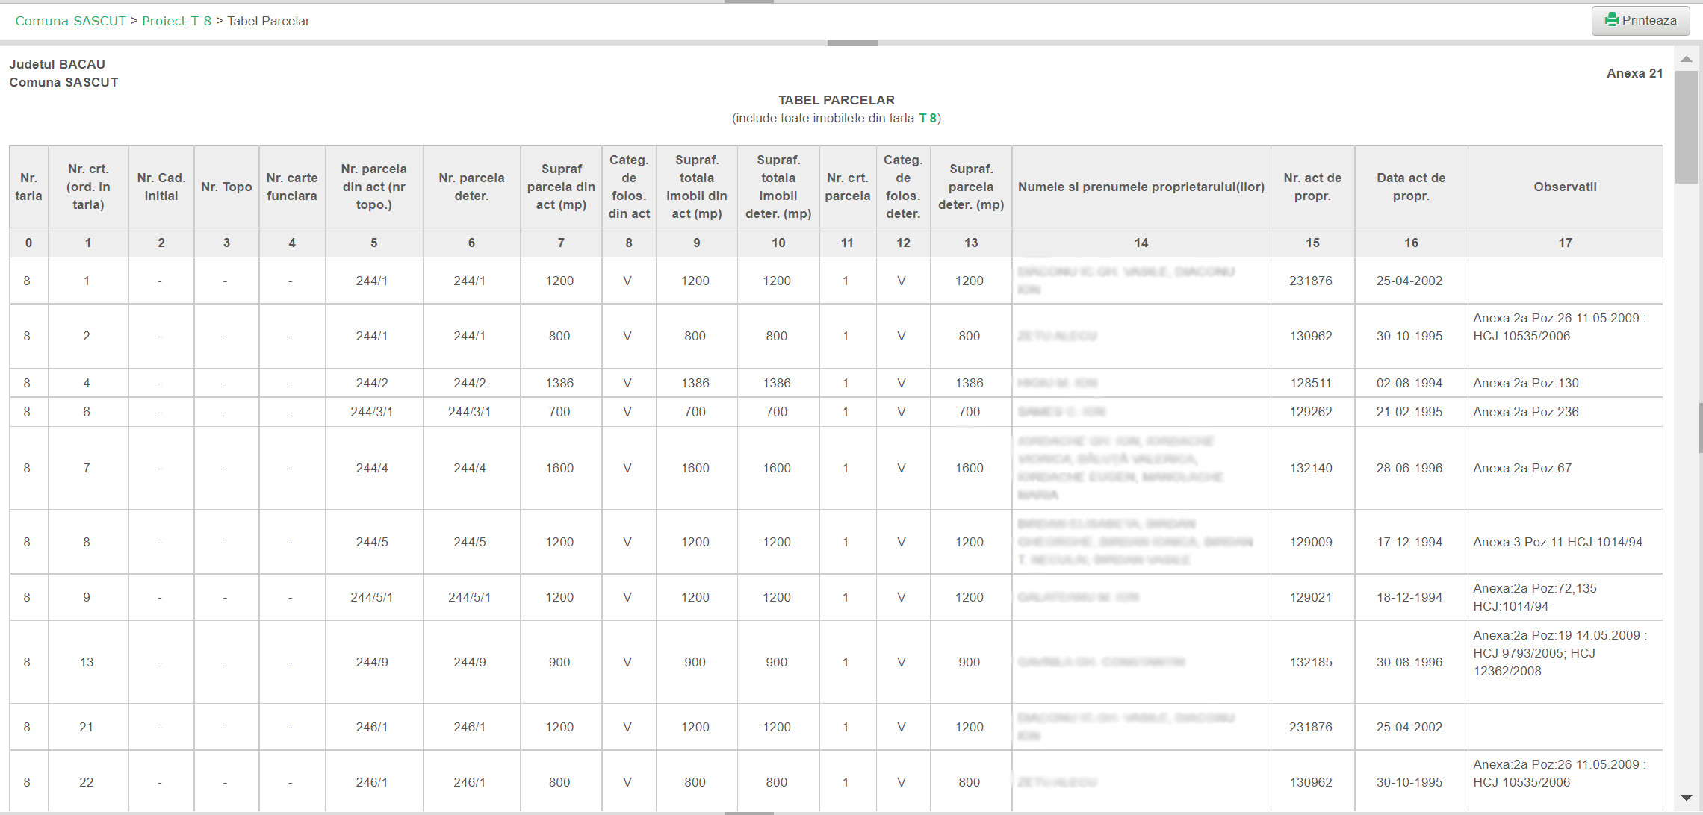
Task: Click the observation Anexa:3 Poz:11 HCJ:1014/94
Action: (x=1557, y=542)
